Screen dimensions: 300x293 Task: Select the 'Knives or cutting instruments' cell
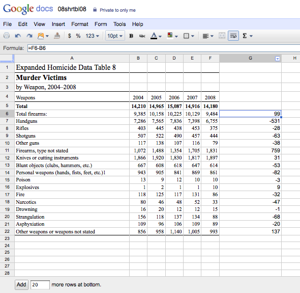click(72, 158)
